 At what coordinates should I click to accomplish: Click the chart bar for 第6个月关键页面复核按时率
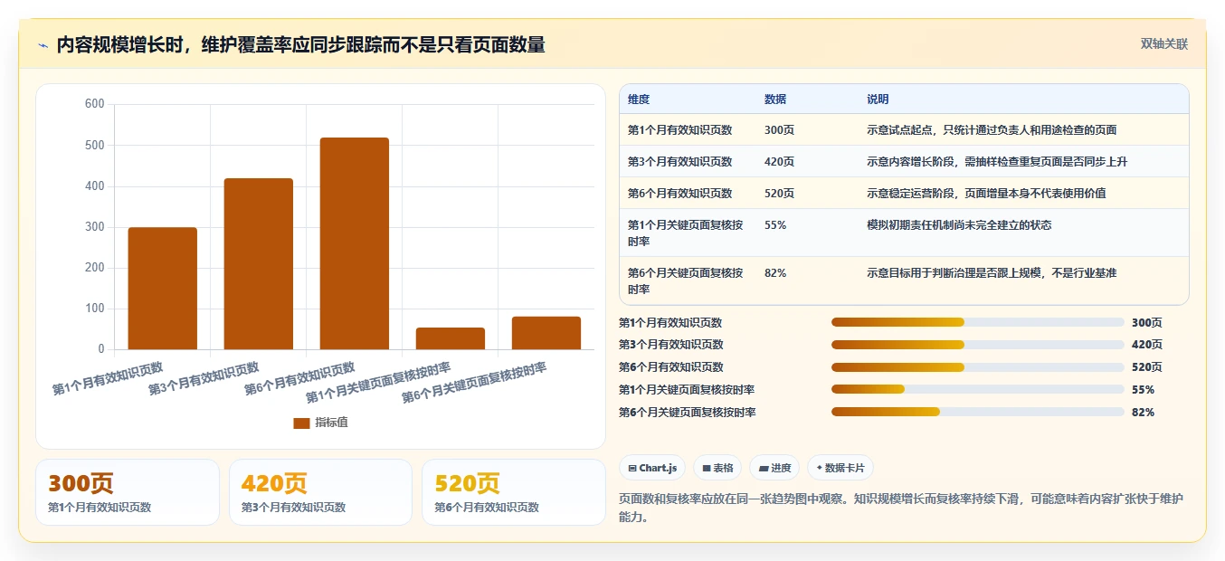pos(546,333)
